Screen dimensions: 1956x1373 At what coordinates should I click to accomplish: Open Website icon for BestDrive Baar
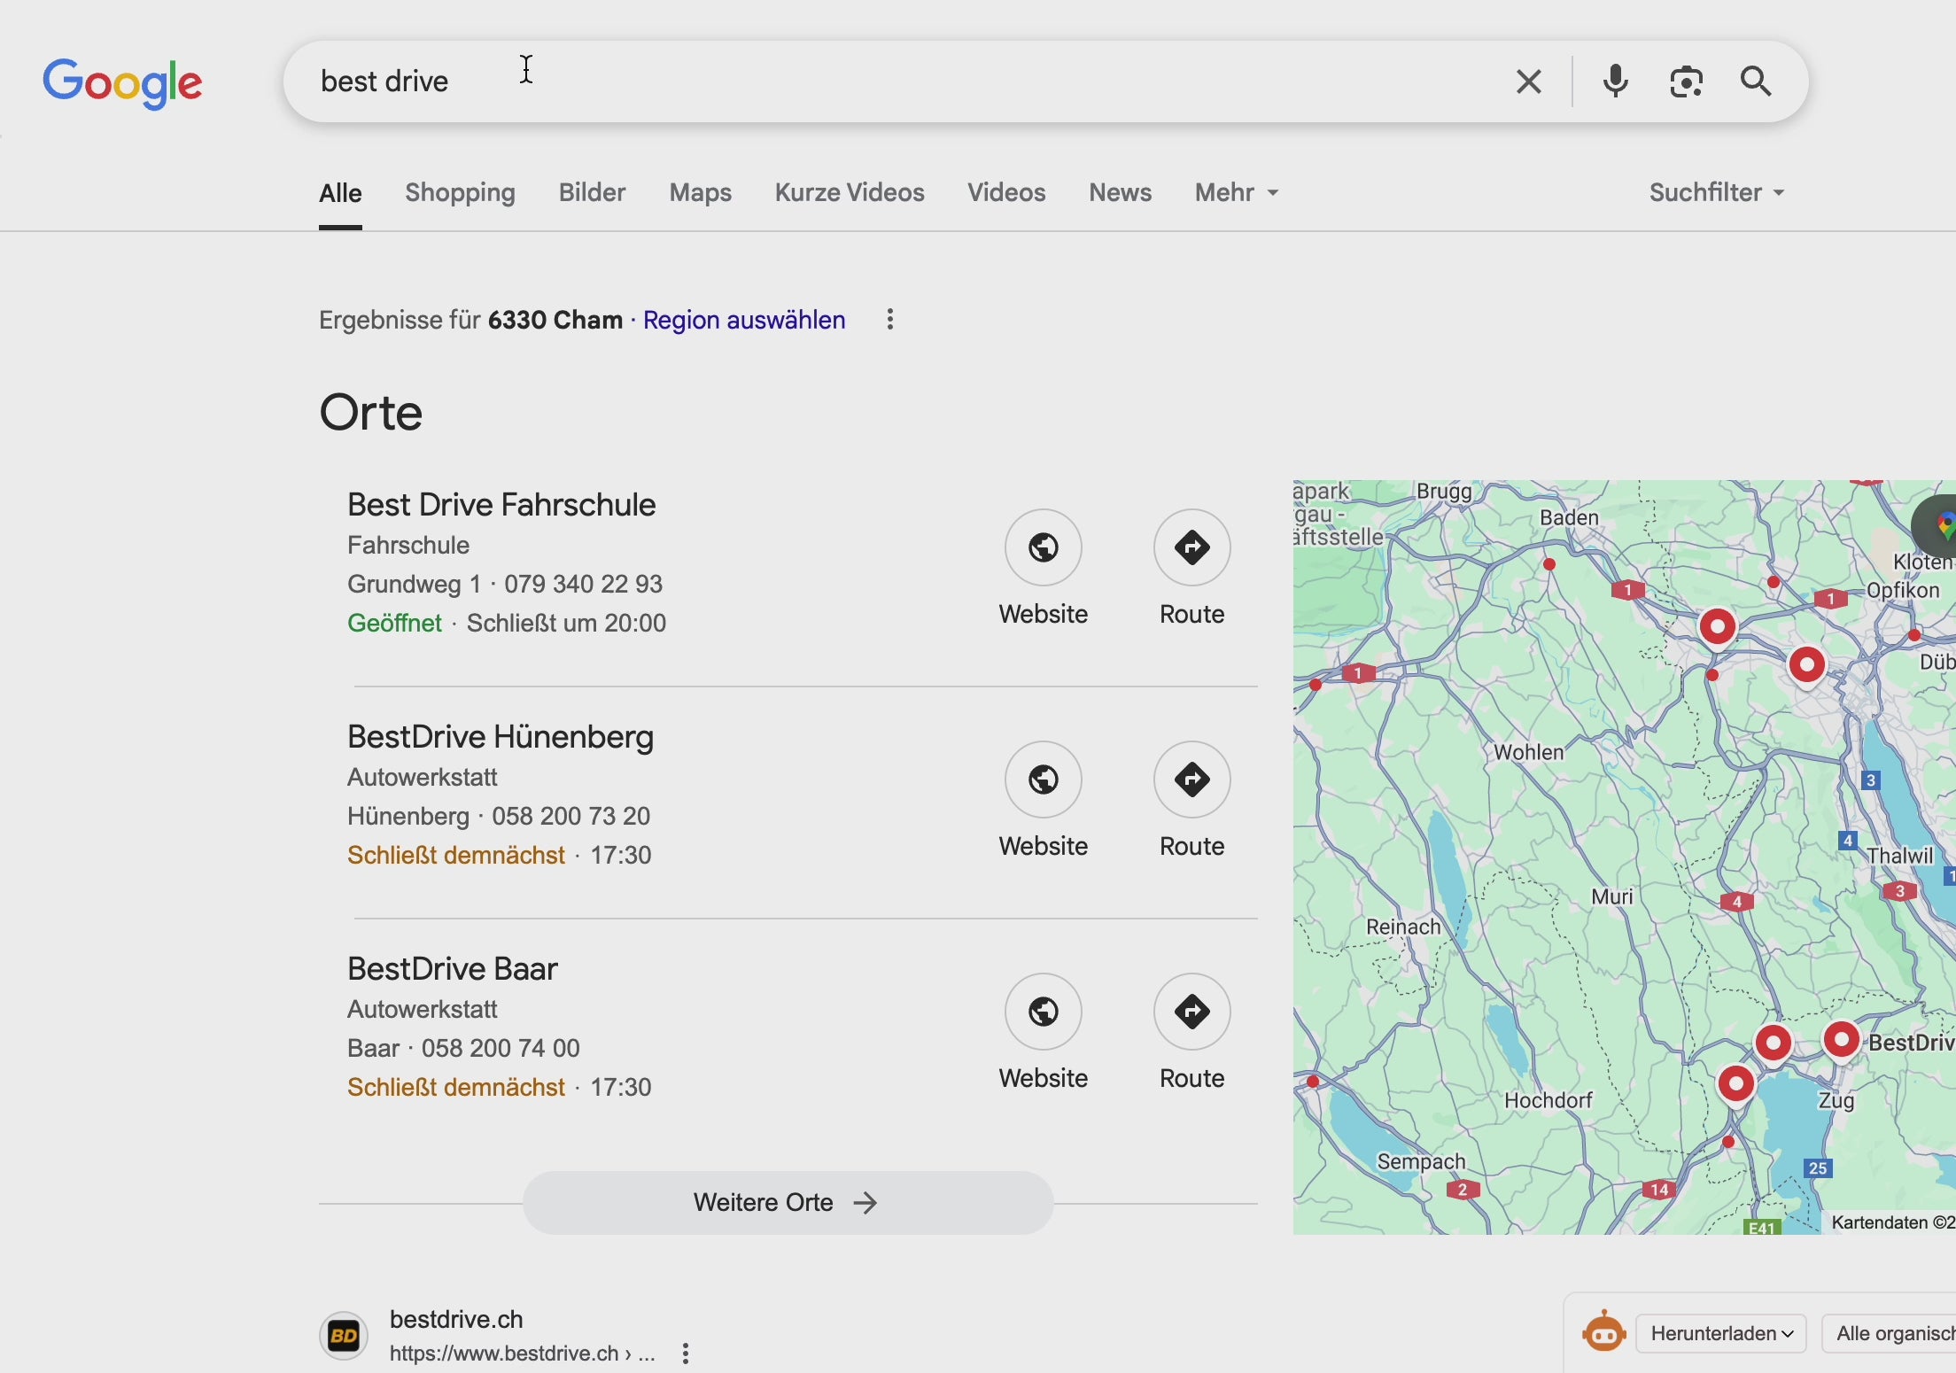click(x=1044, y=1012)
